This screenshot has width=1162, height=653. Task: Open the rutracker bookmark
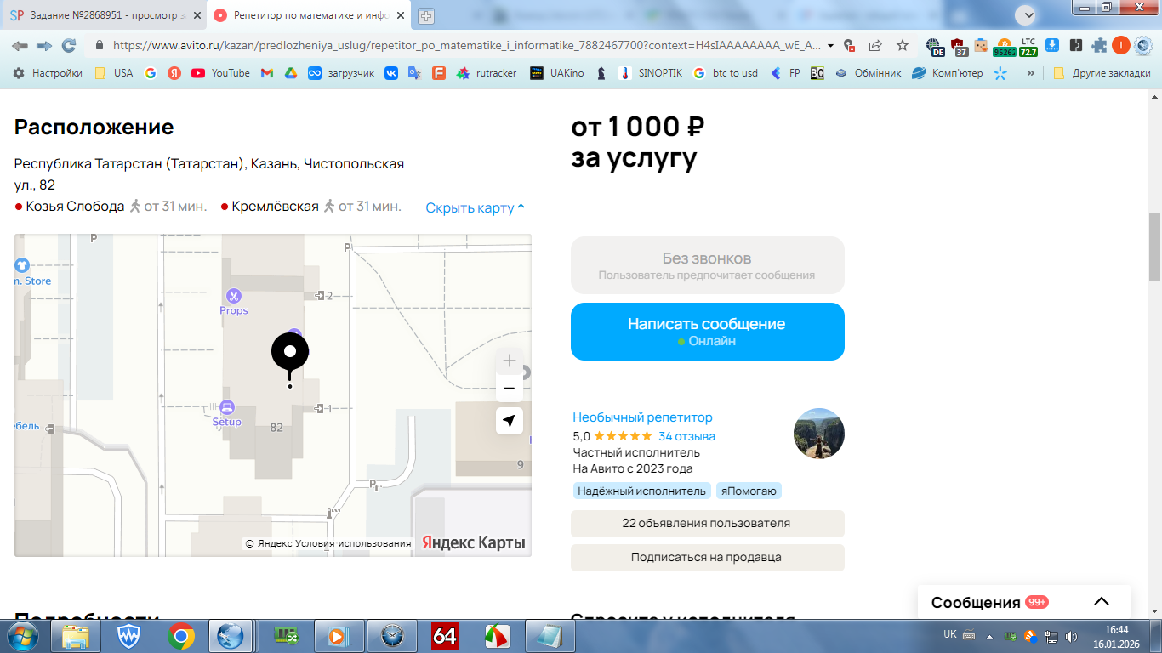point(487,73)
